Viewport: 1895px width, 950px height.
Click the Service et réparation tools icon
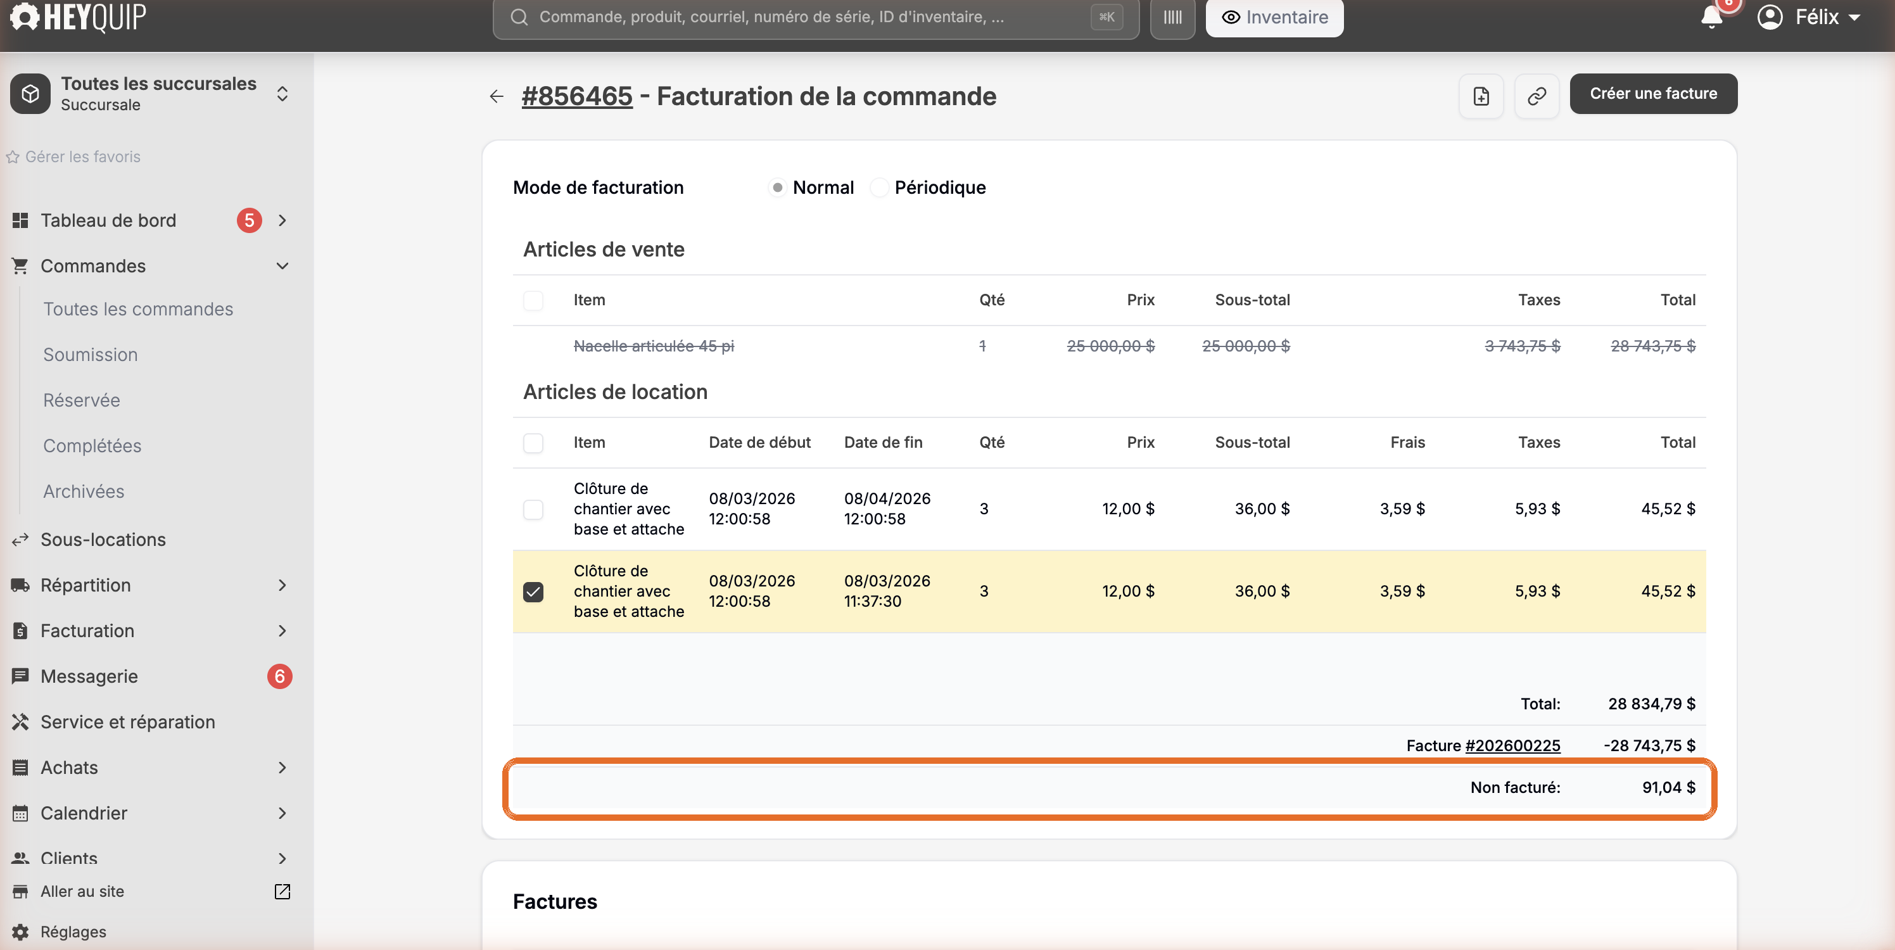[21, 722]
